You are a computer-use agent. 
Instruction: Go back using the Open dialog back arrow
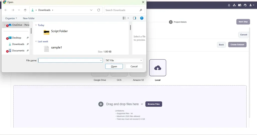click(6, 10)
